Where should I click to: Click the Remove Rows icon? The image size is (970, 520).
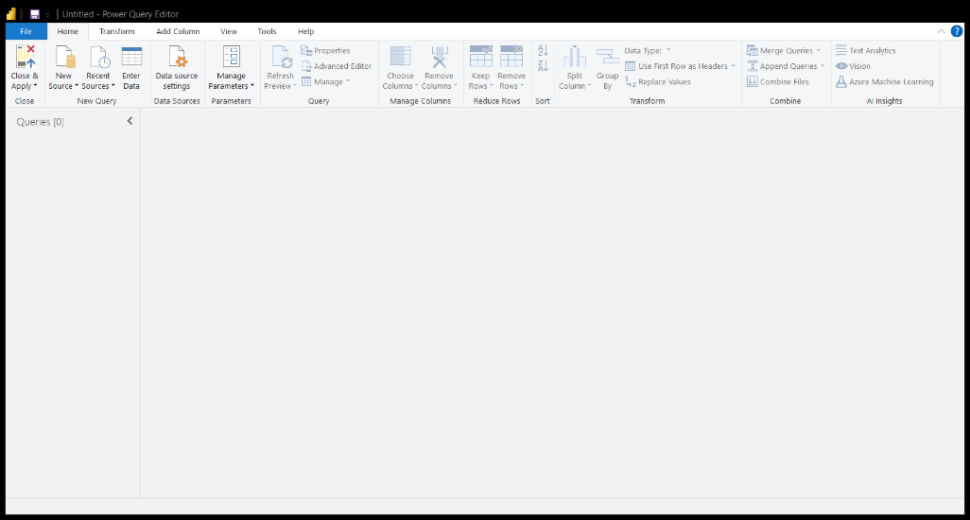pyautogui.click(x=511, y=57)
